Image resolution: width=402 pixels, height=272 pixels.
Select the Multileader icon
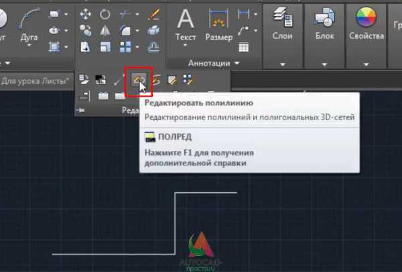243,31
